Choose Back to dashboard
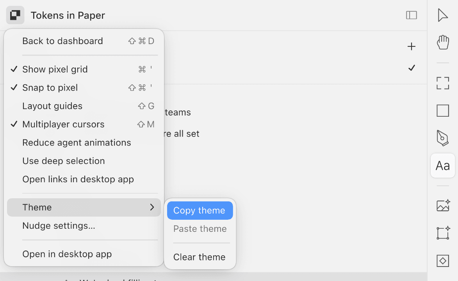Image resolution: width=458 pixels, height=281 pixels. tap(84, 41)
